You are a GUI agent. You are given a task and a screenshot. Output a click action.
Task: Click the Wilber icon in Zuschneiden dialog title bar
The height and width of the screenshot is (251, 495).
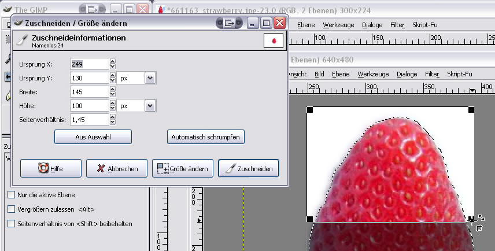pos(17,23)
